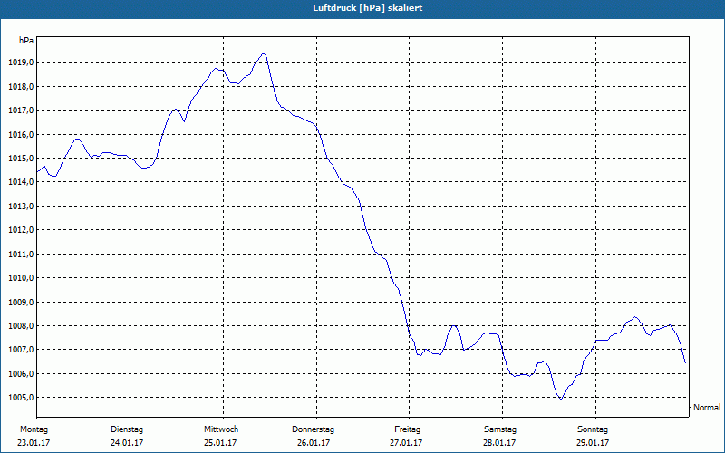Click the date 27.01.17

[406, 443]
